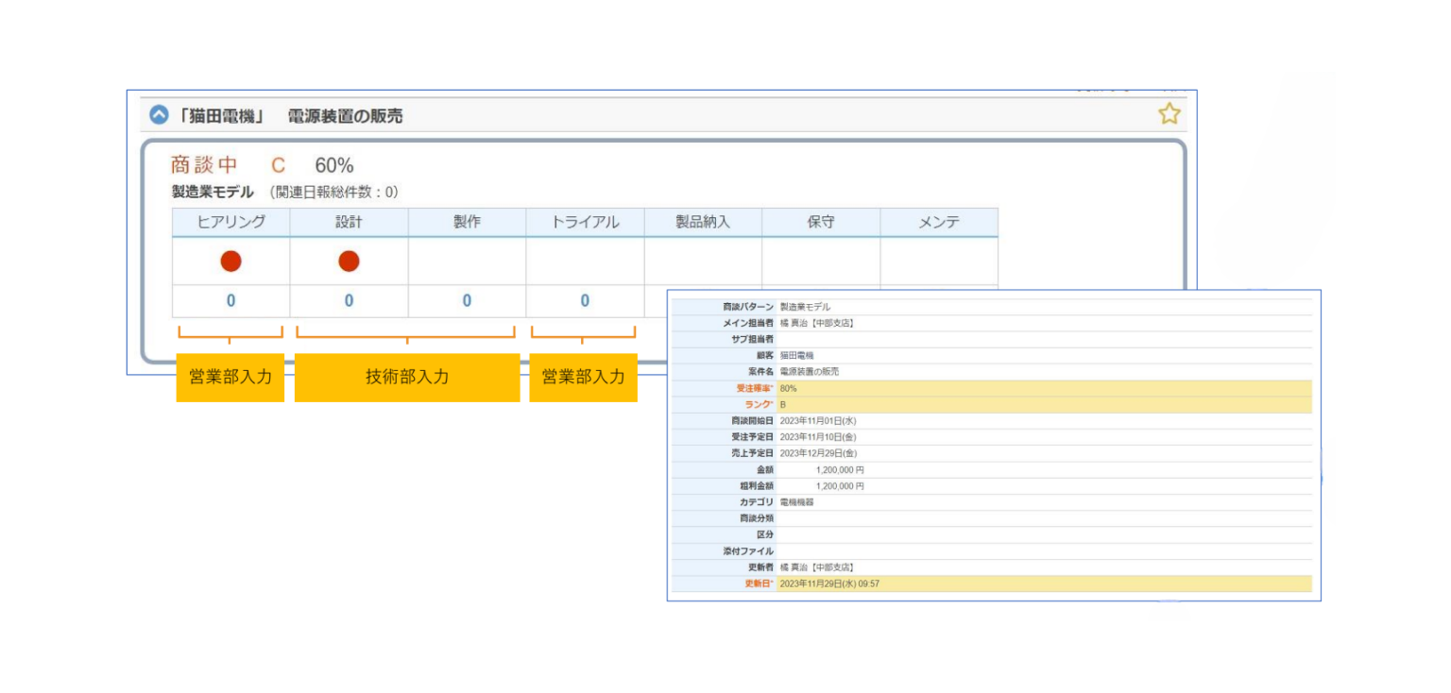Click the 顧客 value 猫田電機
The width and height of the screenshot is (1451, 693).
(x=797, y=355)
